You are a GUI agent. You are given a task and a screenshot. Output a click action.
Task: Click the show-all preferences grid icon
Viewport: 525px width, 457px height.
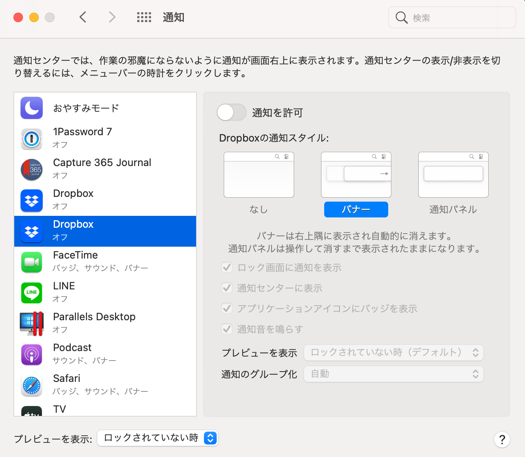(x=144, y=17)
